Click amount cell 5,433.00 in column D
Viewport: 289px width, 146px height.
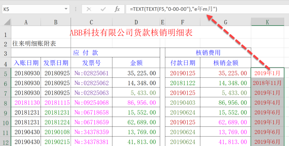tap(136, 93)
